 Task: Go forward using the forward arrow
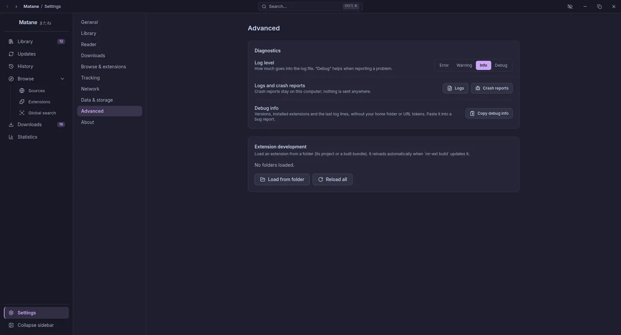click(16, 6)
